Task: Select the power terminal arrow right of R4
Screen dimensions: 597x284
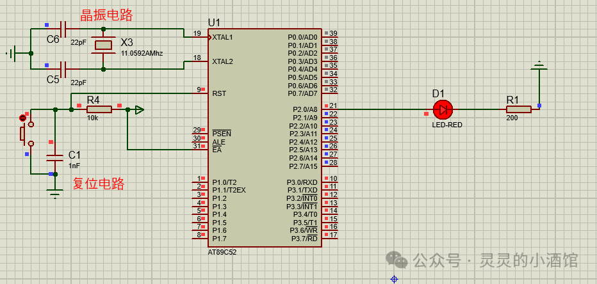Action: tap(140, 110)
